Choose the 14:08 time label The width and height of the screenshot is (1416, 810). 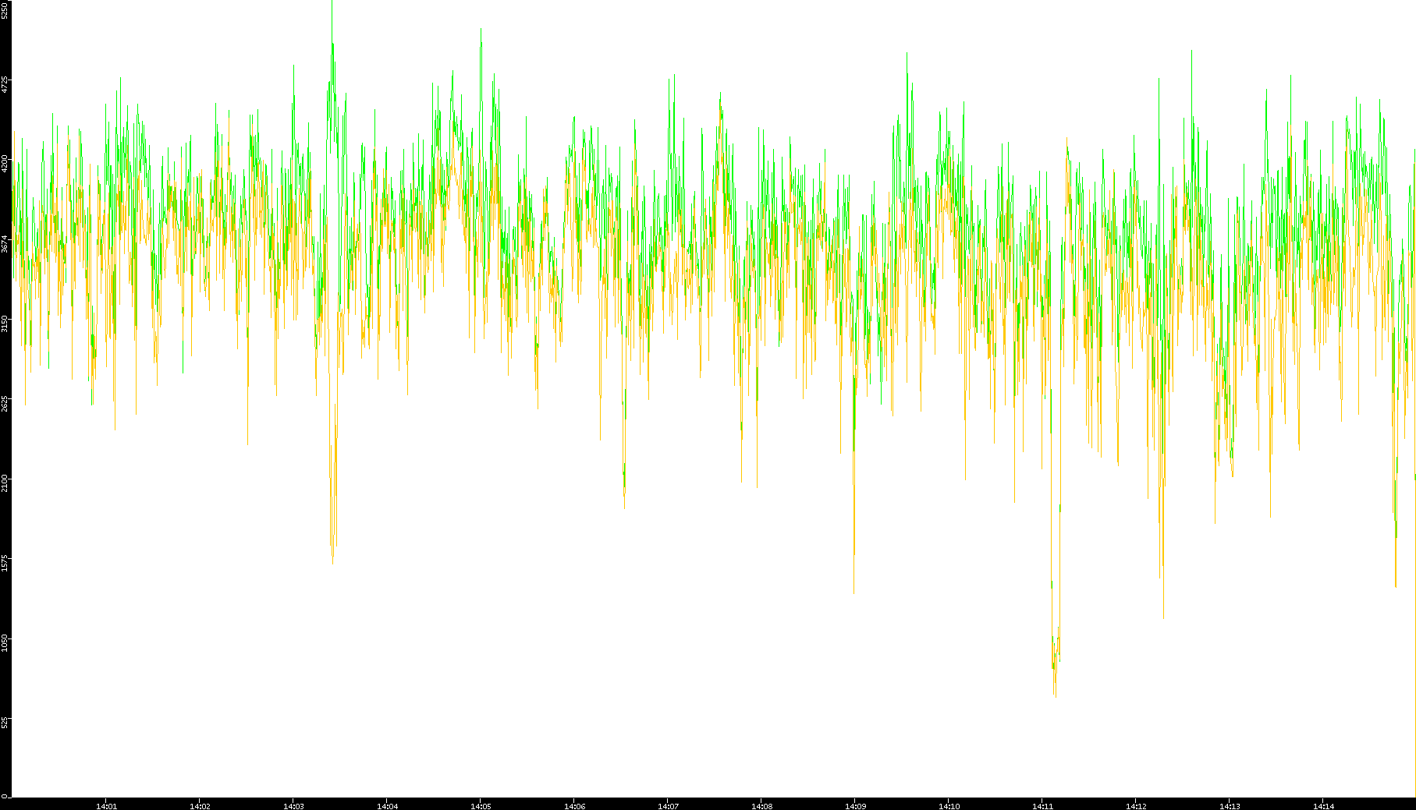[761, 806]
